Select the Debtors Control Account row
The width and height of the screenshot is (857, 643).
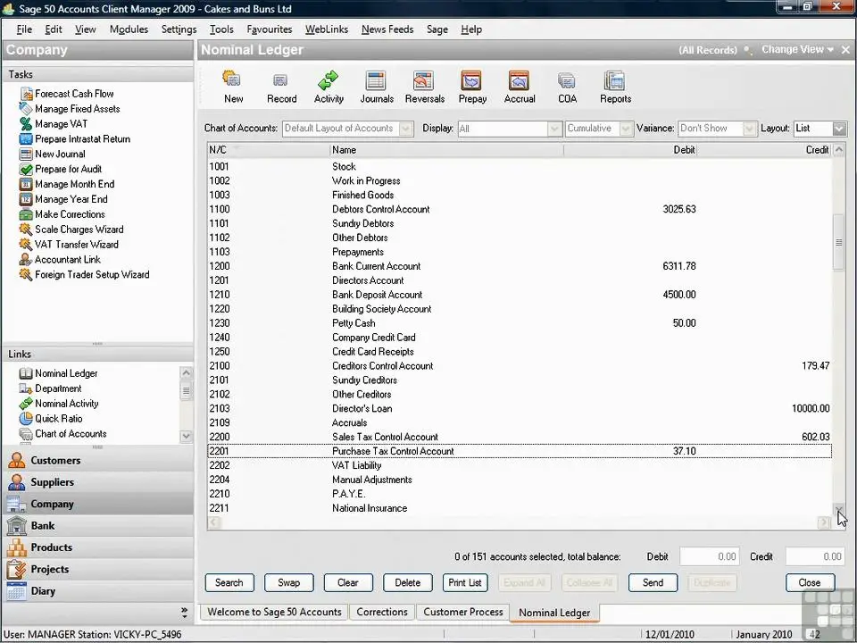point(520,209)
